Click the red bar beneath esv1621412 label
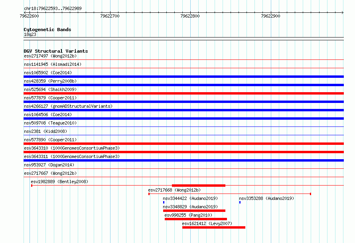 (214, 227)
